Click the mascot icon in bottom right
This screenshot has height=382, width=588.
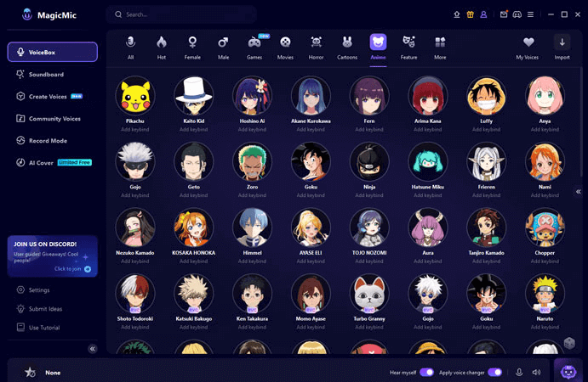click(x=568, y=372)
